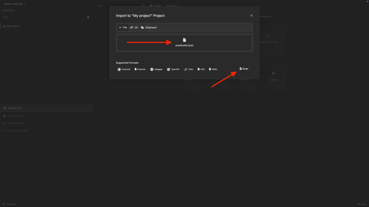Click the Scan button

click(244, 69)
